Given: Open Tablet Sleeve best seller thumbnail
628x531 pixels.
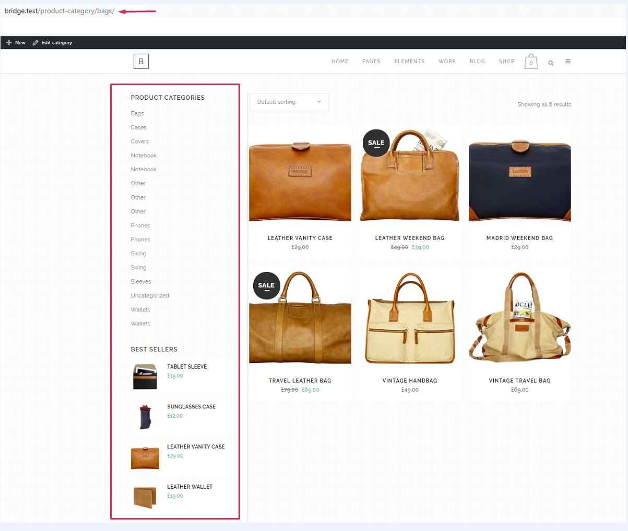Looking at the screenshot, I should [x=145, y=376].
